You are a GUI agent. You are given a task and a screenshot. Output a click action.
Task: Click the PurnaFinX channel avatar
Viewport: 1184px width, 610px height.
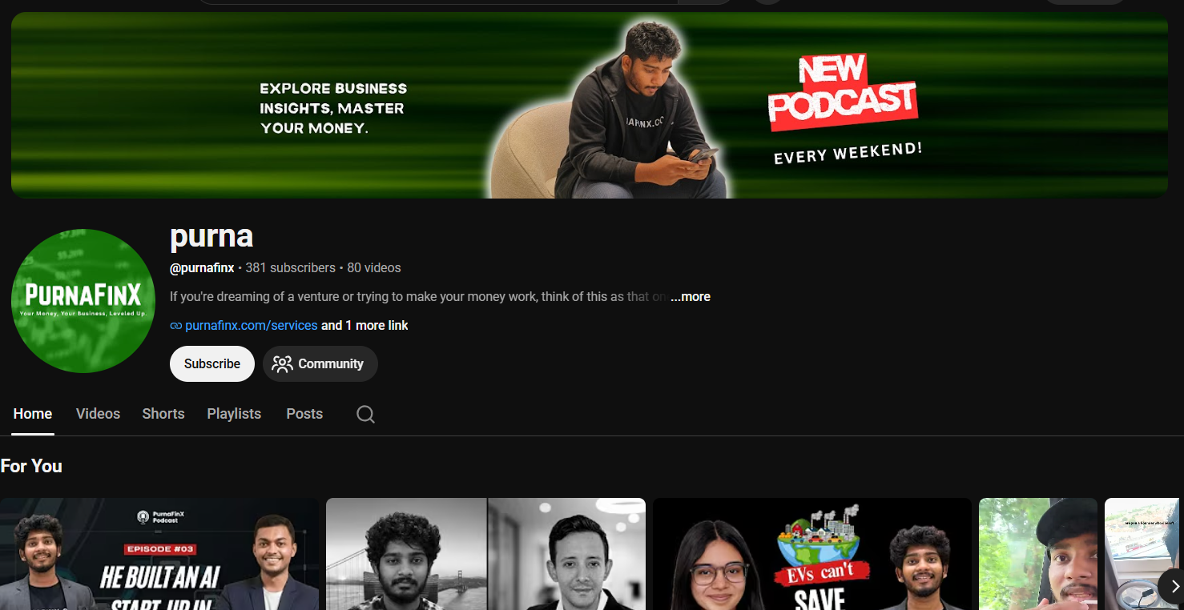(x=83, y=301)
